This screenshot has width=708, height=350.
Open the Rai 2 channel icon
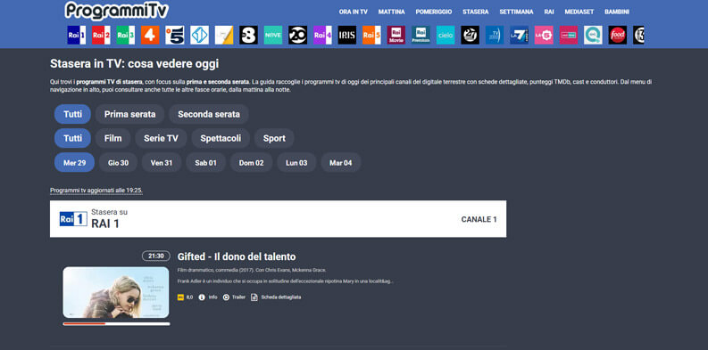point(101,35)
